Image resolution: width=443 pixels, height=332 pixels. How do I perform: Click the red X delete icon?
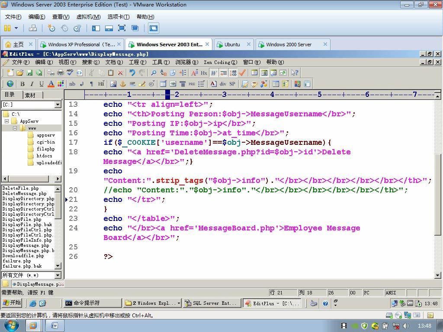coord(120,73)
